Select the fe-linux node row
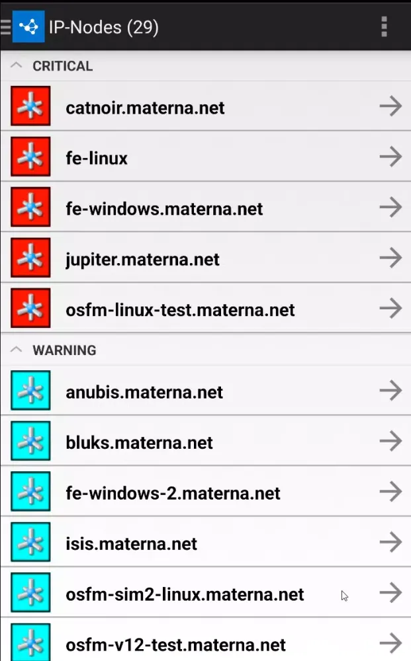 tap(97, 158)
